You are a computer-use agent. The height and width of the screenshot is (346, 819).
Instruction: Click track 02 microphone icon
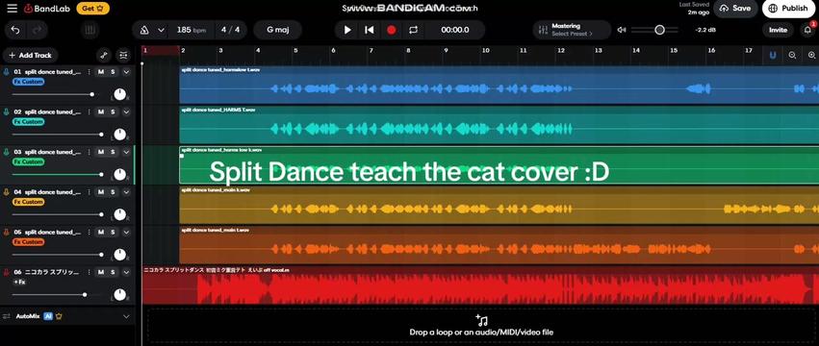pyautogui.click(x=7, y=111)
